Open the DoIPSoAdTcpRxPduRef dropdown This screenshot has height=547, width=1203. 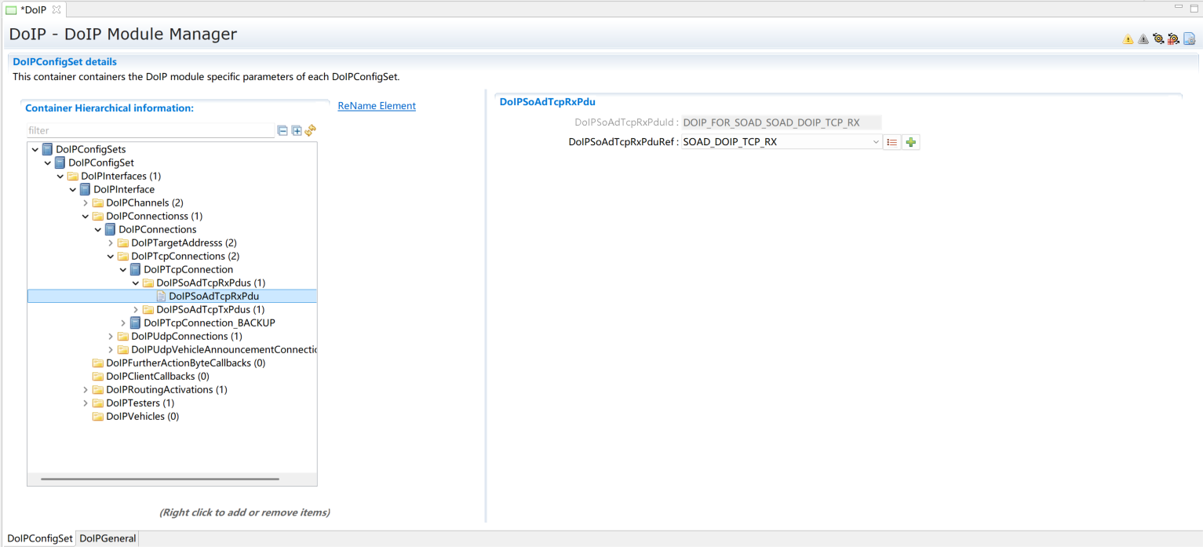[876, 142]
